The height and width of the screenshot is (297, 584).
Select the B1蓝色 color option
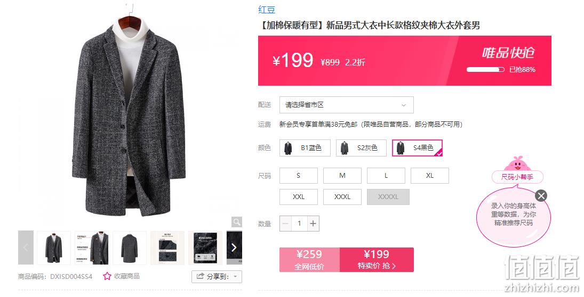(x=305, y=148)
